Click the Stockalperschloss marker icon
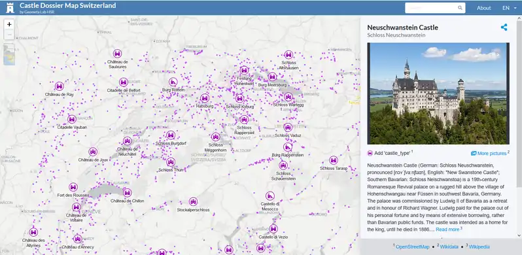This screenshot has height=255, width=522. pos(193,202)
